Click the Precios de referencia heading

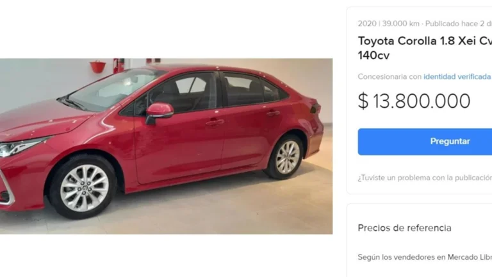click(404, 228)
